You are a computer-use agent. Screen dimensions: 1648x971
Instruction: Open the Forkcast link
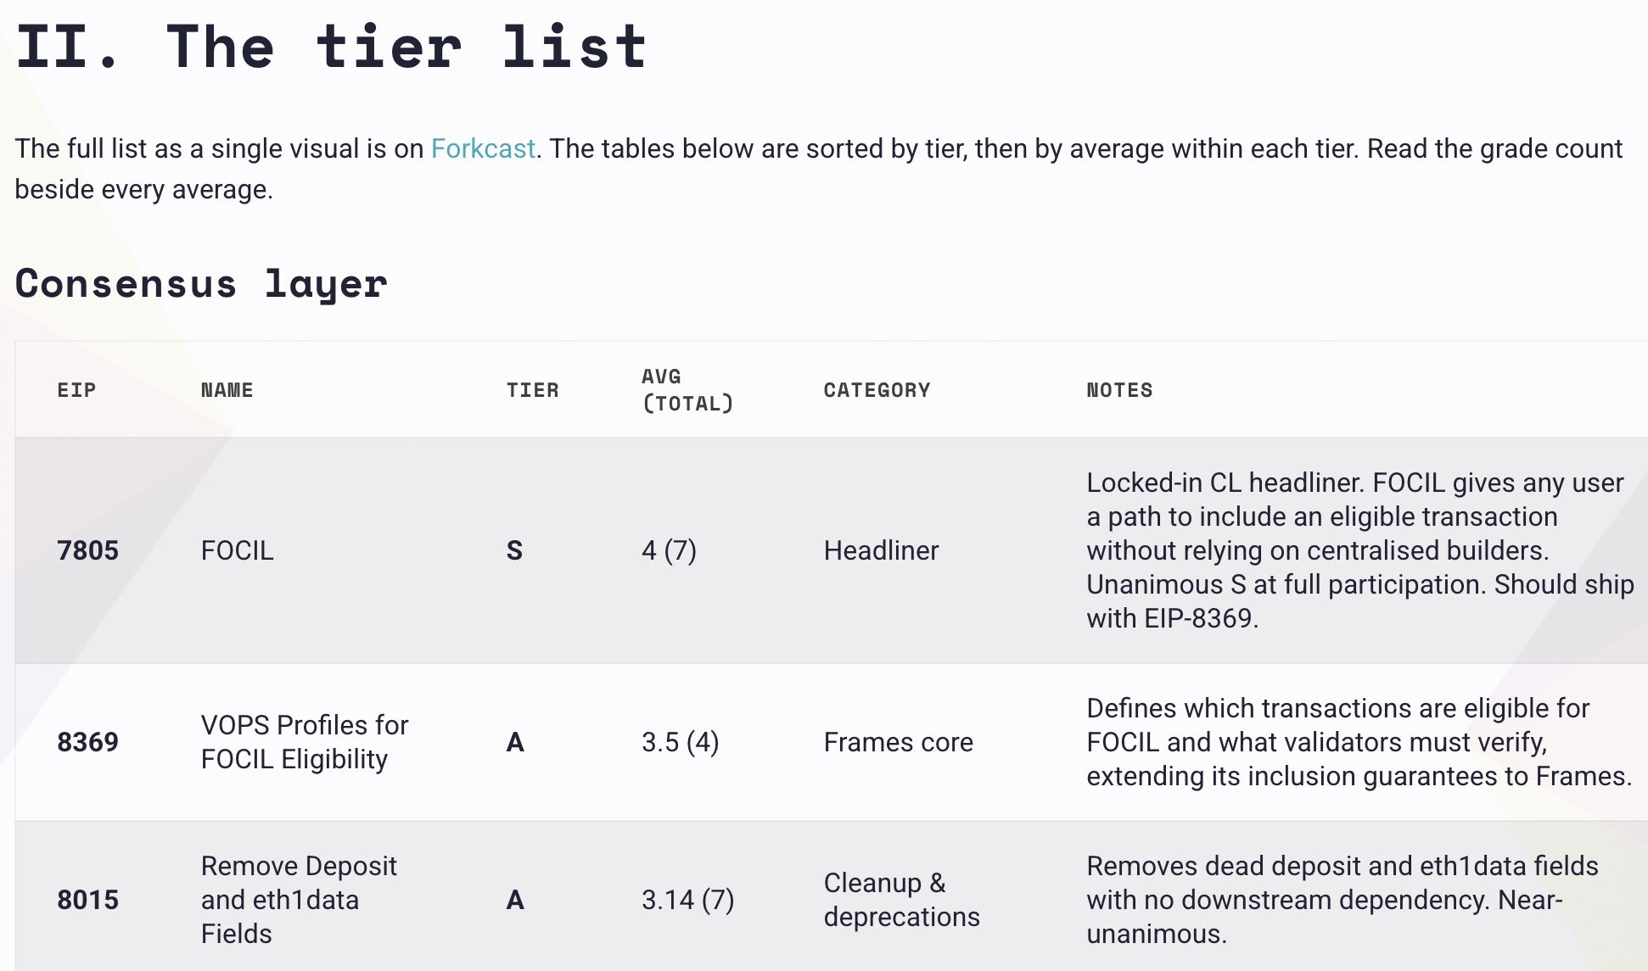click(483, 148)
